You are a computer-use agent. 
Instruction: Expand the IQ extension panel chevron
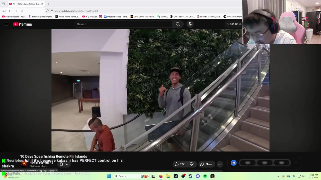click(x=296, y=163)
